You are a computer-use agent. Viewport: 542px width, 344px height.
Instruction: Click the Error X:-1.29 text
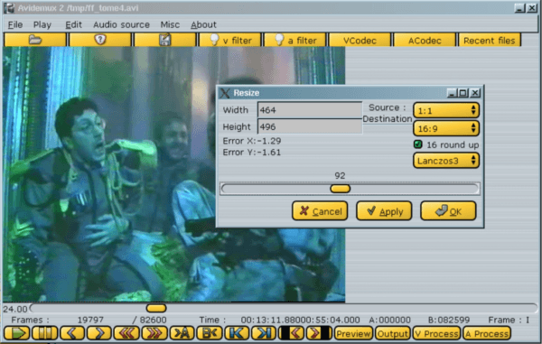click(252, 141)
